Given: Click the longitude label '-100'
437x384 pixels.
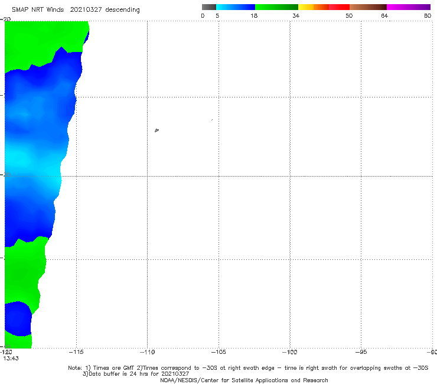Looking at the screenshot, I should pyautogui.click(x=290, y=352).
